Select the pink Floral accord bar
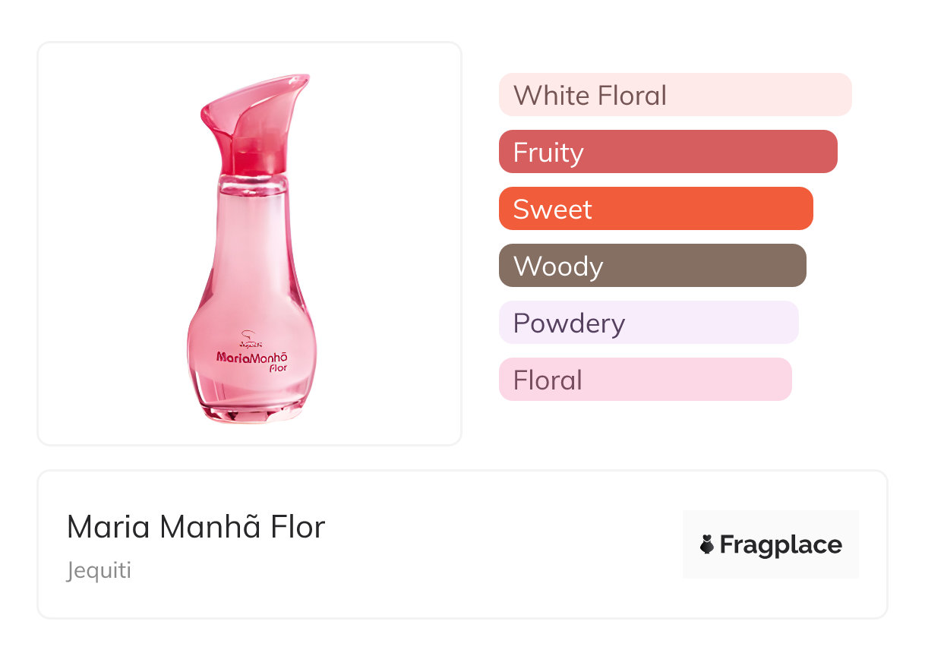The image size is (925, 656). tap(645, 380)
